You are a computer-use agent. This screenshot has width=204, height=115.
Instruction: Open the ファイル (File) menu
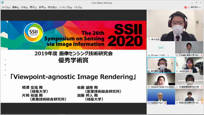6,7
